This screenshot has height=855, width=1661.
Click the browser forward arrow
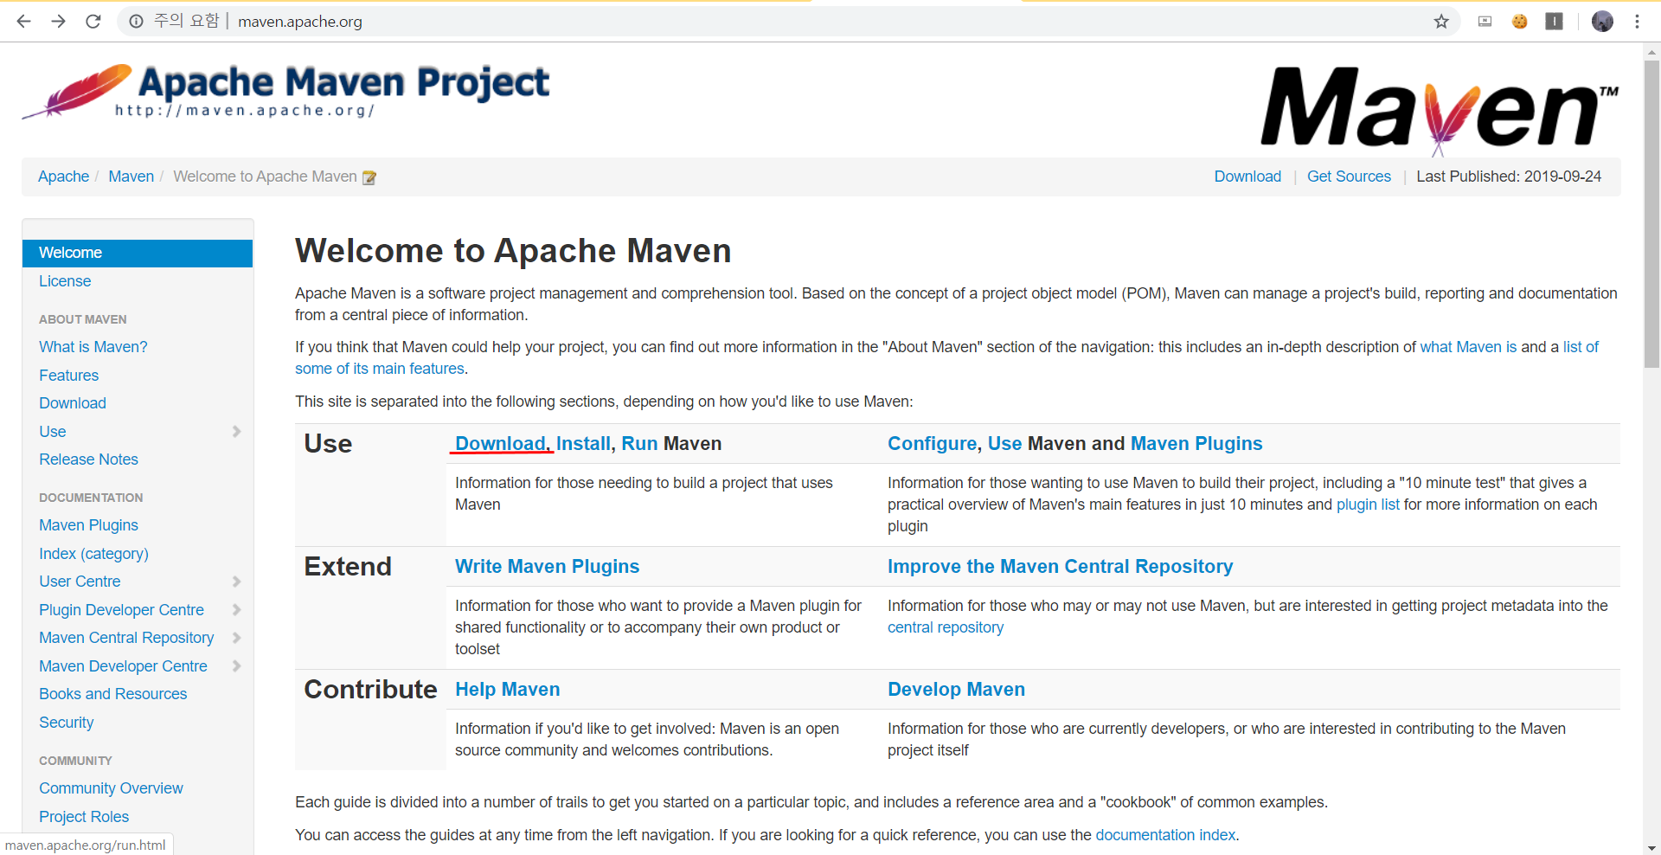pyautogui.click(x=58, y=22)
